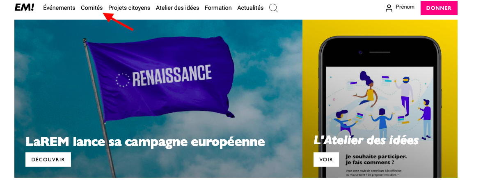The width and height of the screenshot is (483, 183).
Task: Open Atelier des idées from the top navigation
Action: click(177, 8)
